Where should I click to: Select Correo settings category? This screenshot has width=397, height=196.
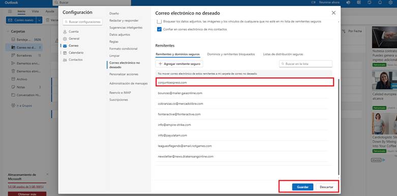71,46
